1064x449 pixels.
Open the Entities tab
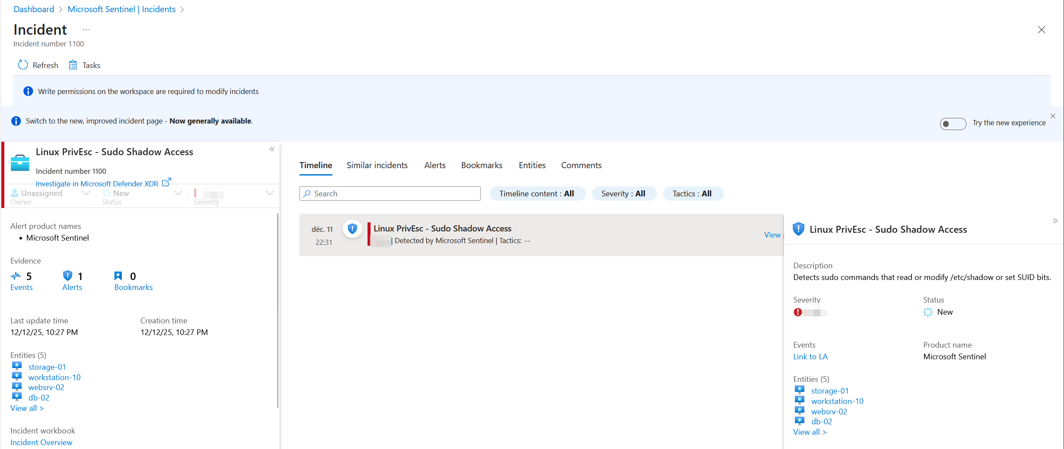click(x=532, y=165)
